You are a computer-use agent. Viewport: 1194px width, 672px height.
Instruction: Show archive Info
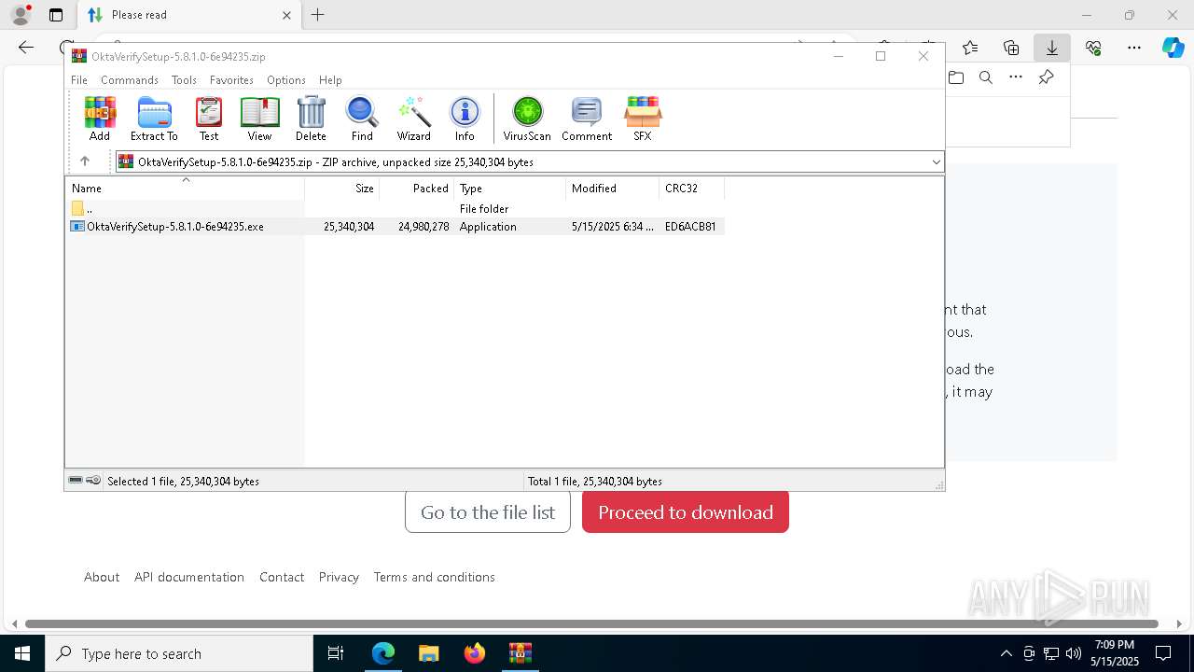coord(465,119)
